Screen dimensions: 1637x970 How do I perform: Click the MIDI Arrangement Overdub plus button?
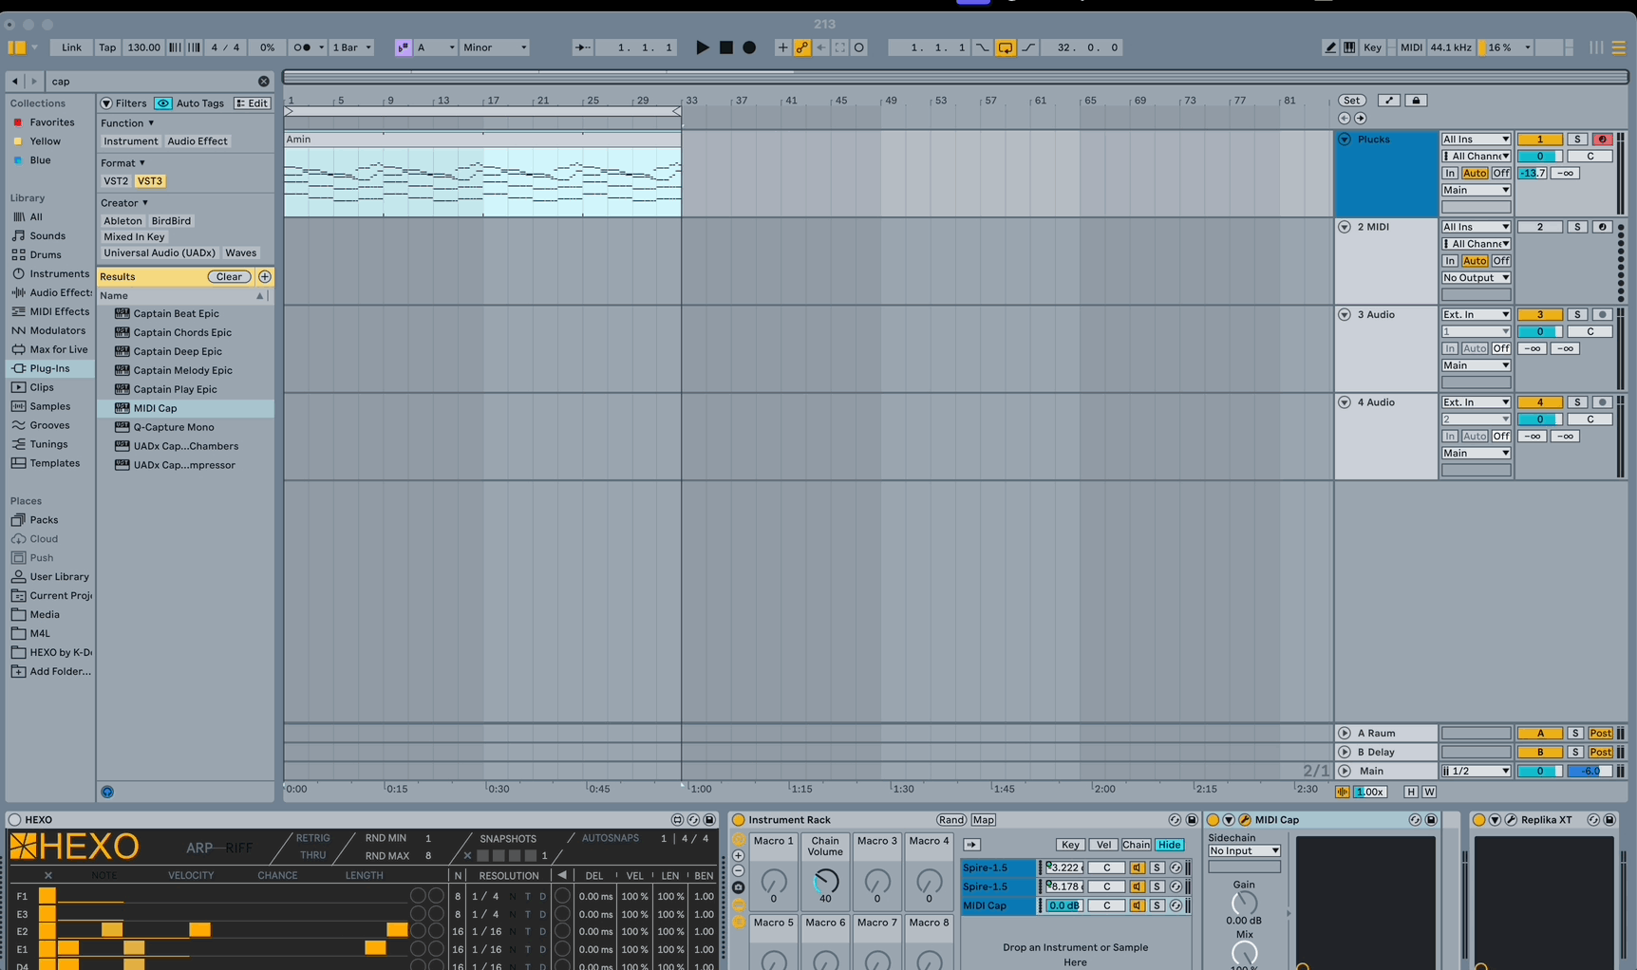coord(782,47)
